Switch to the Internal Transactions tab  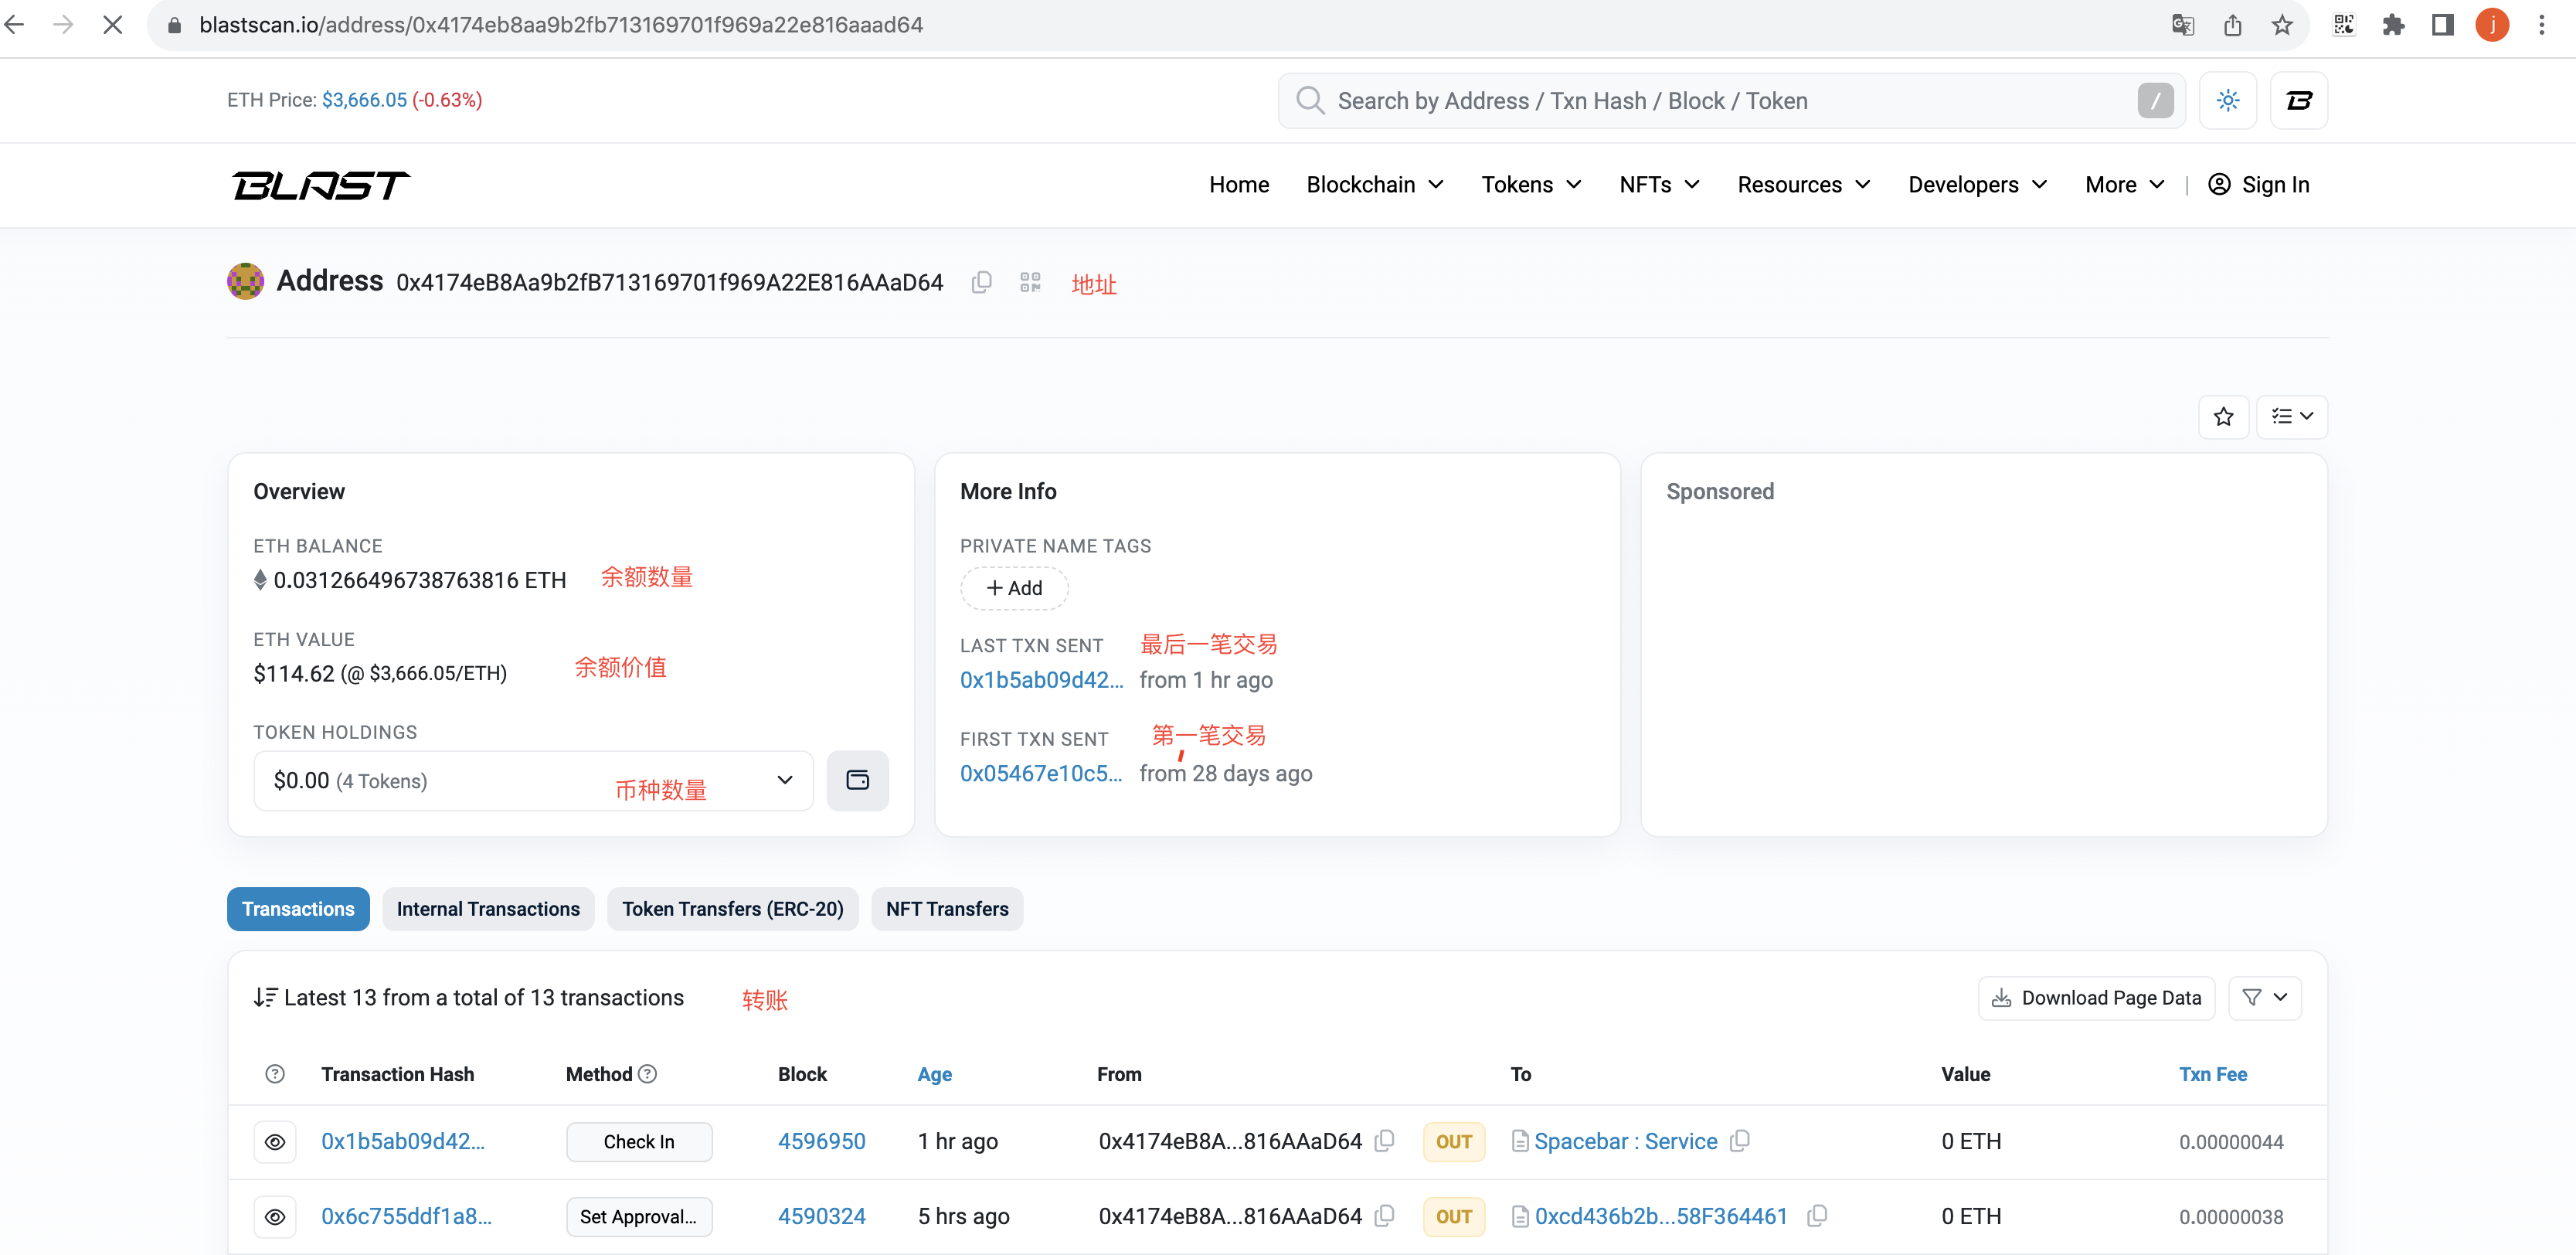click(488, 909)
